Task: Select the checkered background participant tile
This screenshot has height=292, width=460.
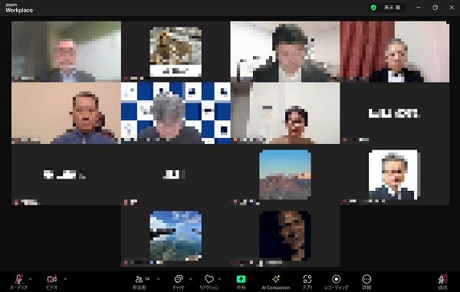Action: coord(176,113)
